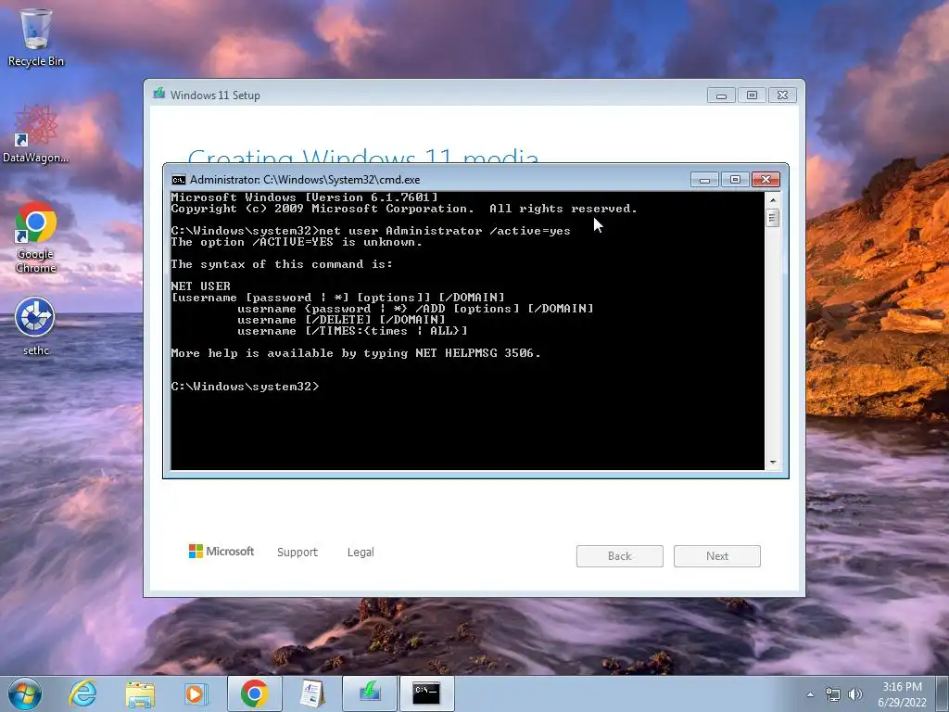This screenshot has height=712, width=949.
Task: Click the Show desktop strip on taskbar
Action: coord(943,693)
